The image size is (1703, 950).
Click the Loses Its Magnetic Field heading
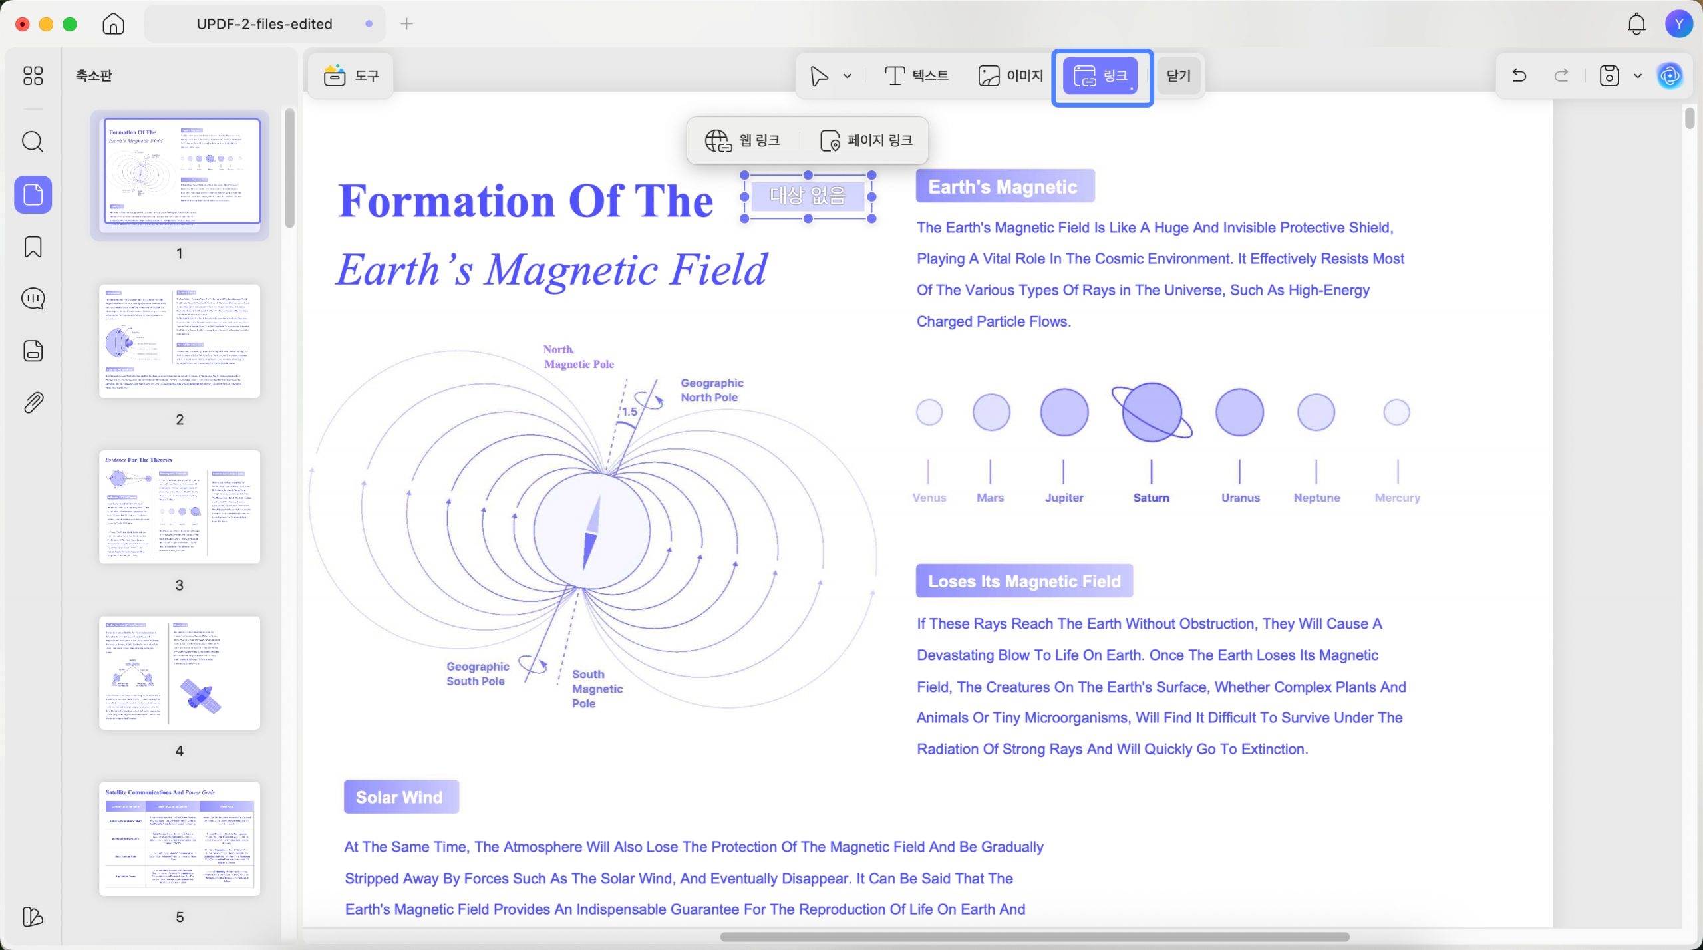pos(1024,581)
